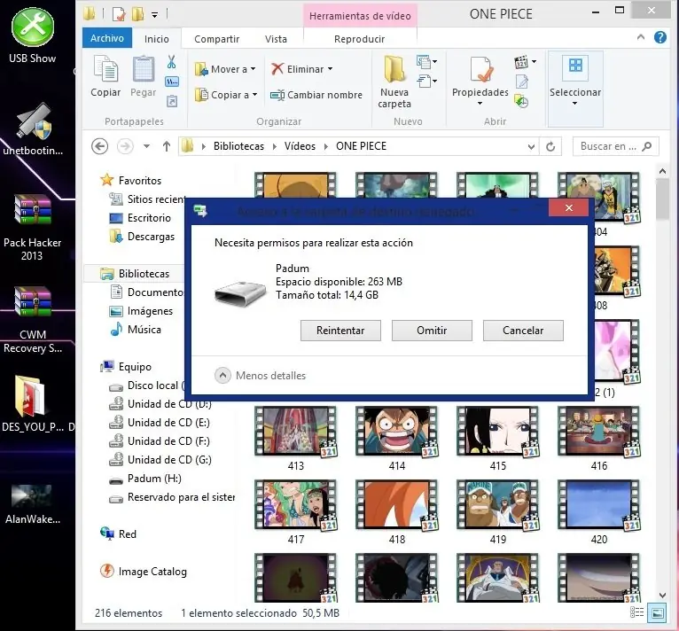Select the unetbootin desktop icon

coord(33,129)
